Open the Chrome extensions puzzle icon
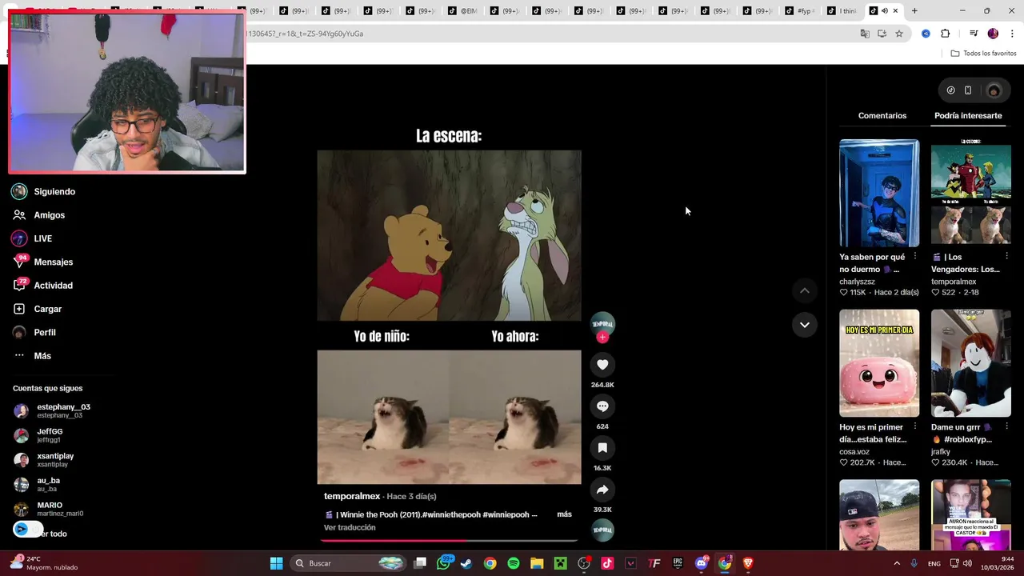Screen dimensions: 1024x576 point(945,34)
